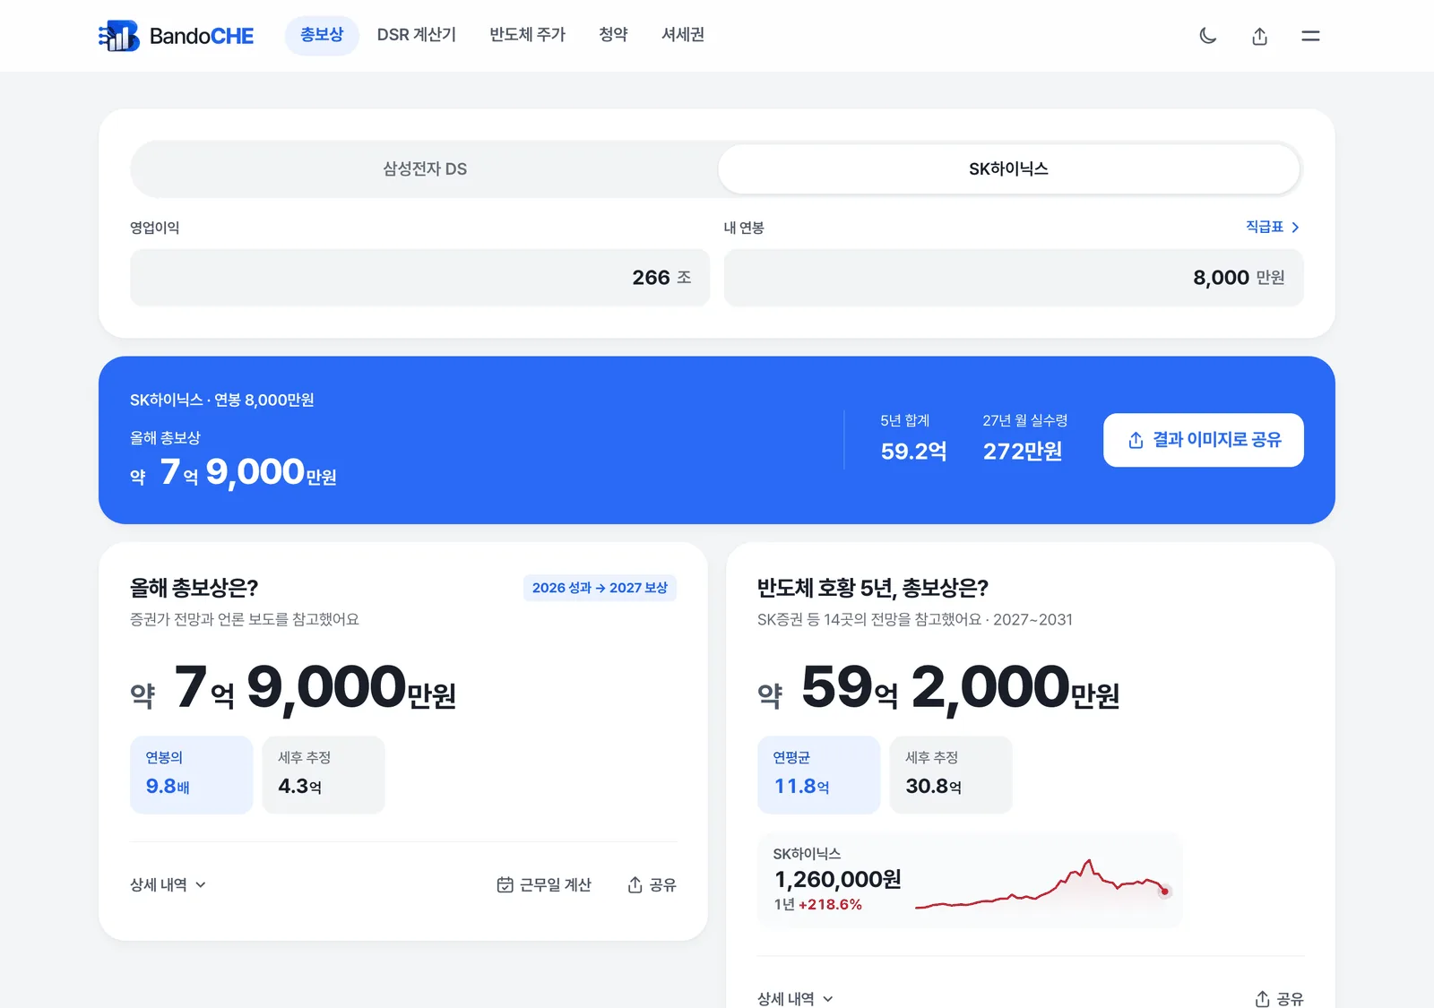This screenshot has height=1008, width=1434.
Task: Click the BandoCHE logo
Action: (176, 36)
